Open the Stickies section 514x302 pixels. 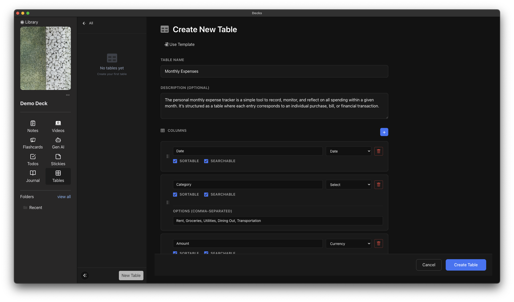coord(58,160)
